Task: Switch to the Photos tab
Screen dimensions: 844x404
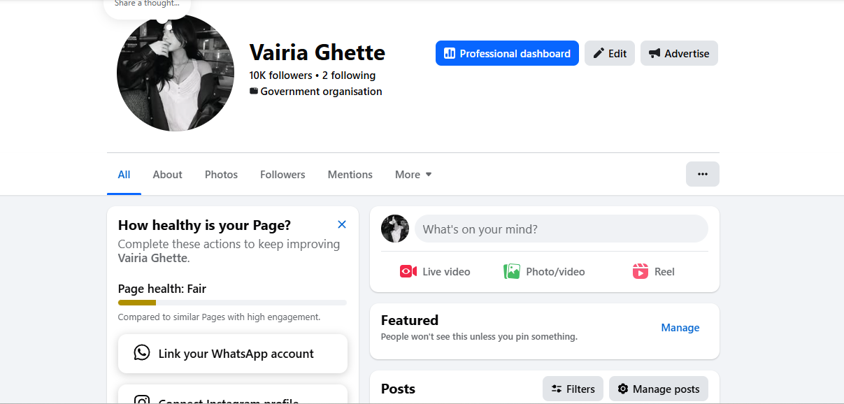Action: (221, 175)
